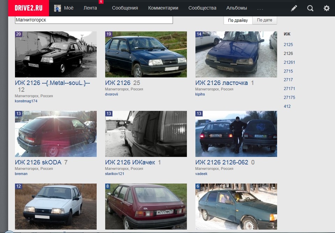Click the 19 drive badge on blue car
Viewport: 335px width, 233px height.
pyautogui.click(x=109, y=34)
